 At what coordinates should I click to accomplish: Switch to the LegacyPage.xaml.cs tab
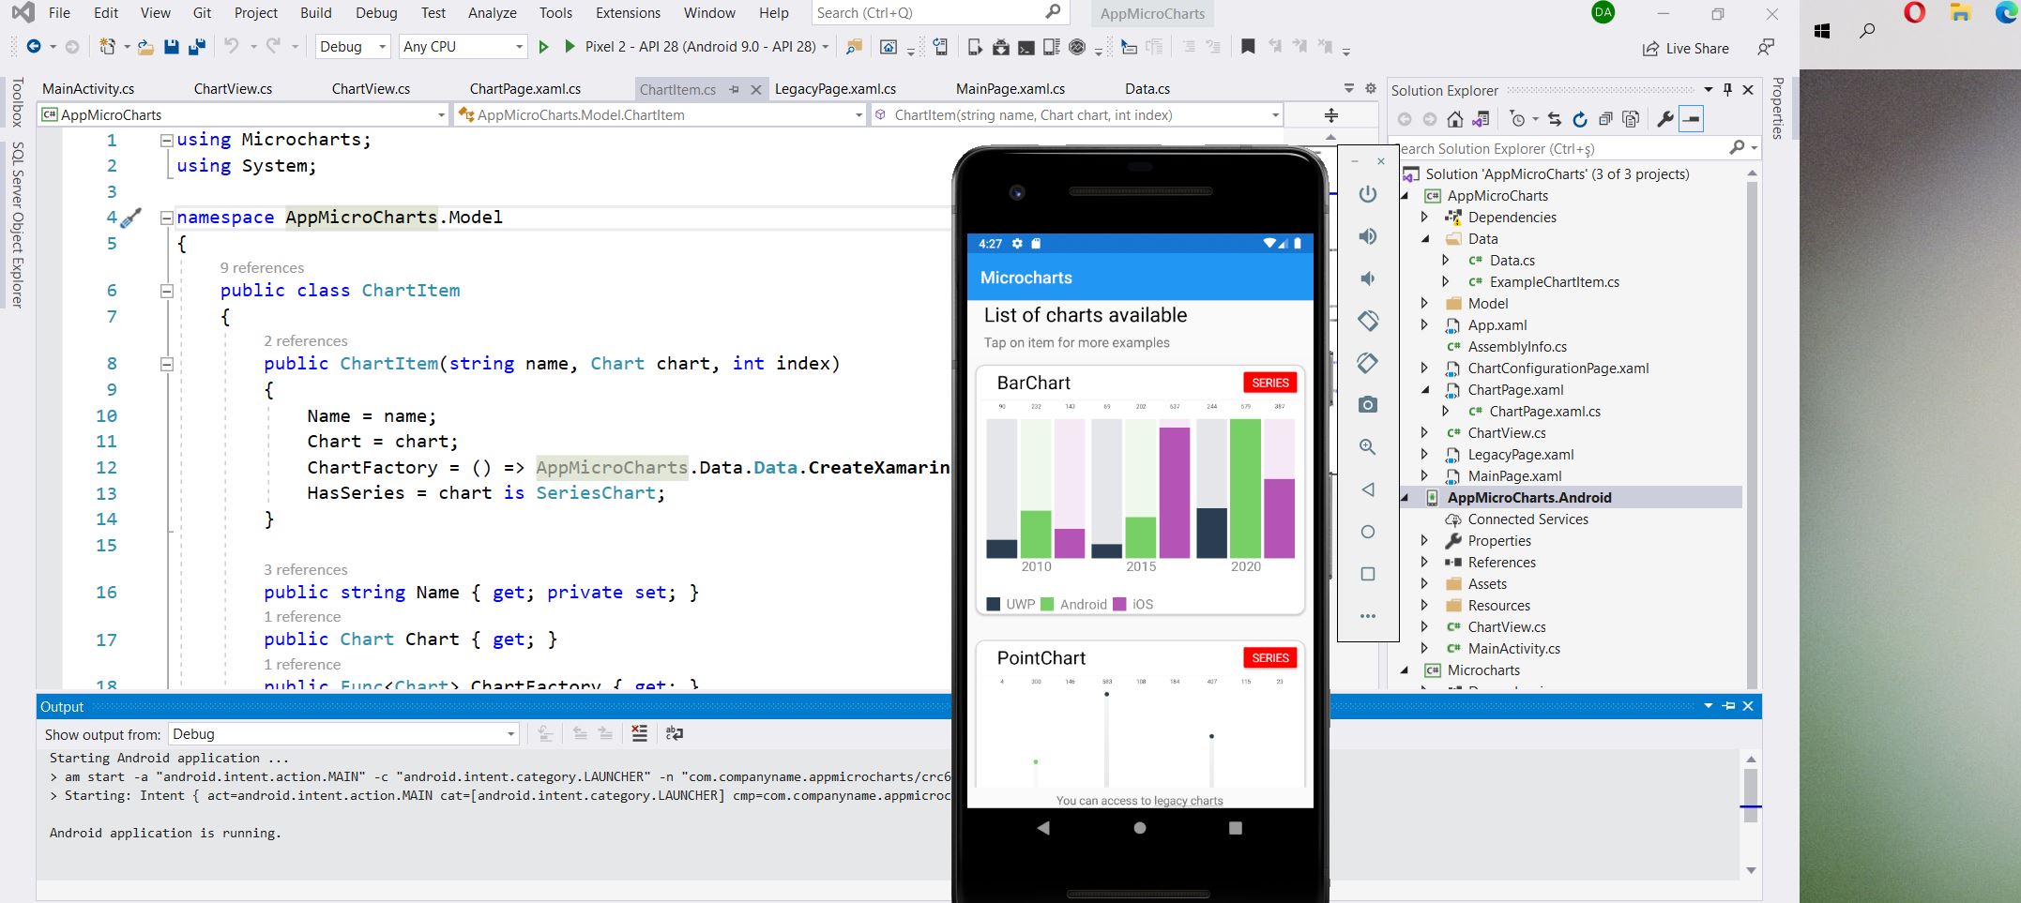[835, 89]
